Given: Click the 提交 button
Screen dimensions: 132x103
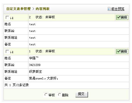Looking at the screenshot, I should point(82,94).
